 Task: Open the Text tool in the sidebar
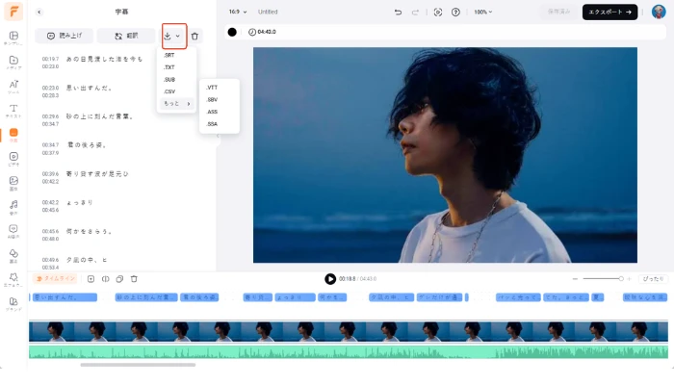click(13, 110)
